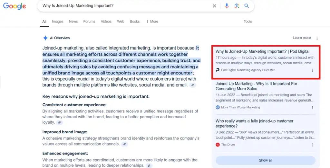The image size is (330, 168).
Task: Click the Google logo
Action: coord(15,6)
